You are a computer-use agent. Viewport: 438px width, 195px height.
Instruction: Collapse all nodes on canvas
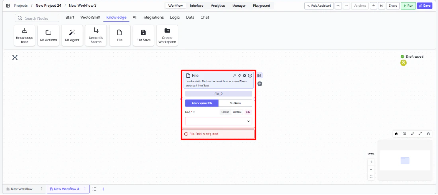click(412, 134)
